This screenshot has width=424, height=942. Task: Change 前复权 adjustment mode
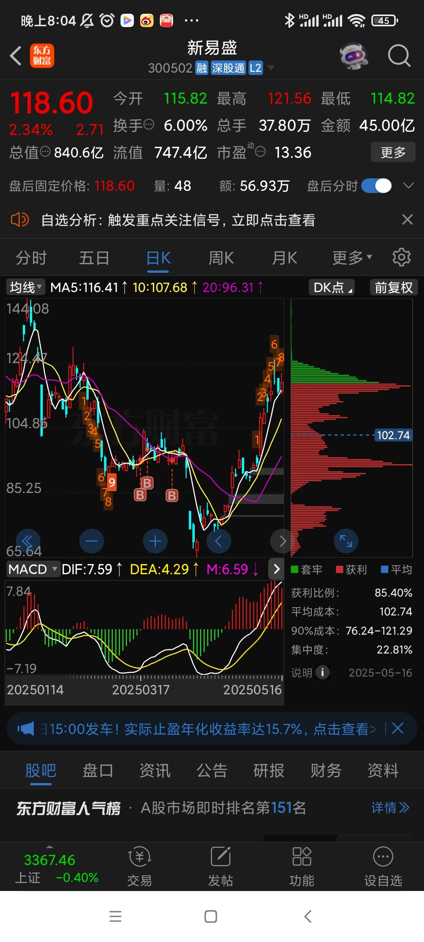click(394, 287)
